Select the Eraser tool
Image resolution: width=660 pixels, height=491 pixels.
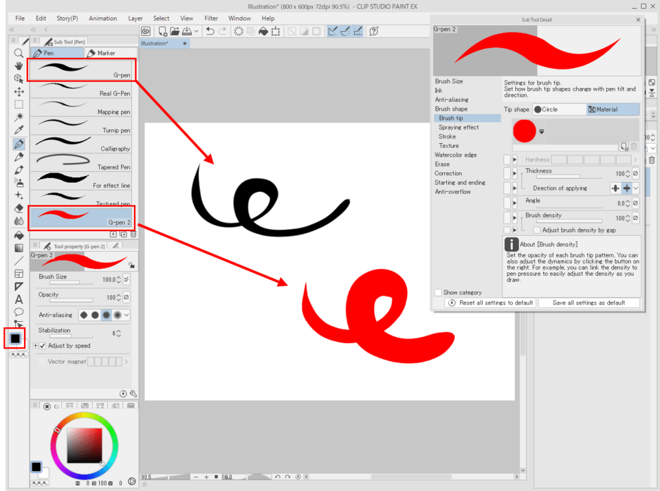pyautogui.click(x=19, y=208)
